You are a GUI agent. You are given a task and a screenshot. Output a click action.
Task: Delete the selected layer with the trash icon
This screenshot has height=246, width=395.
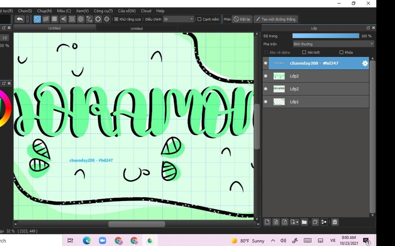click(334, 222)
